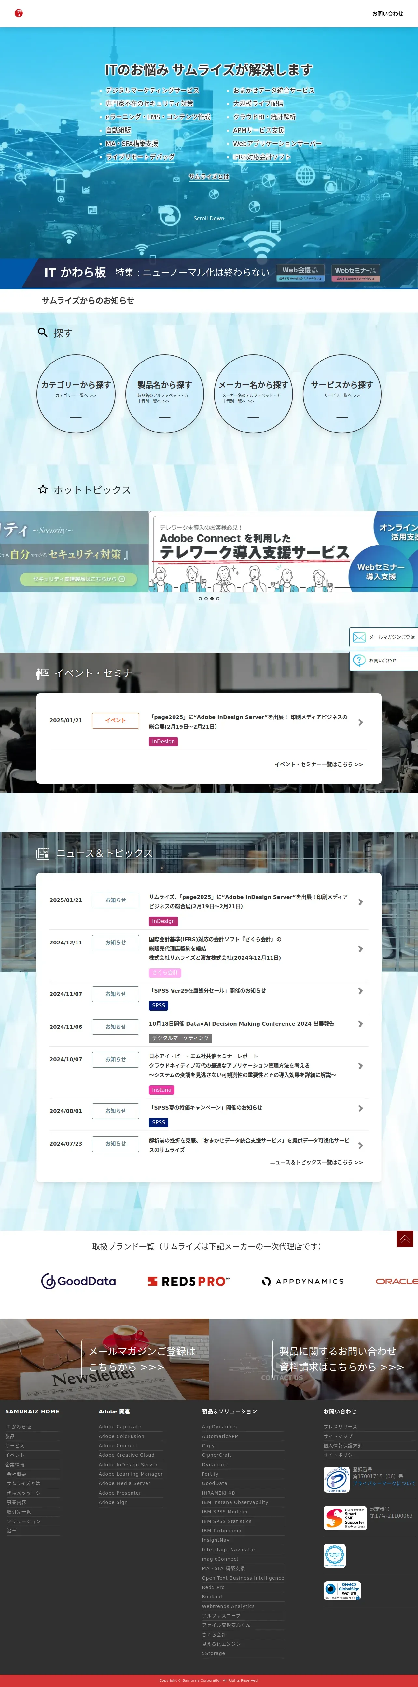Click the ニュース&トピックス newspaper icon
The image size is (418, 1687).
pyautogui.click(x=43, y=853)
